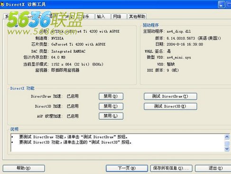Click driver version "6.14.0010.5673 (英语(美国))"
231x174 pixels.
(x=194, y=38)
